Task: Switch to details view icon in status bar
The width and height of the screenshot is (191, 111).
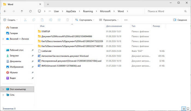Action: (184, 109)
